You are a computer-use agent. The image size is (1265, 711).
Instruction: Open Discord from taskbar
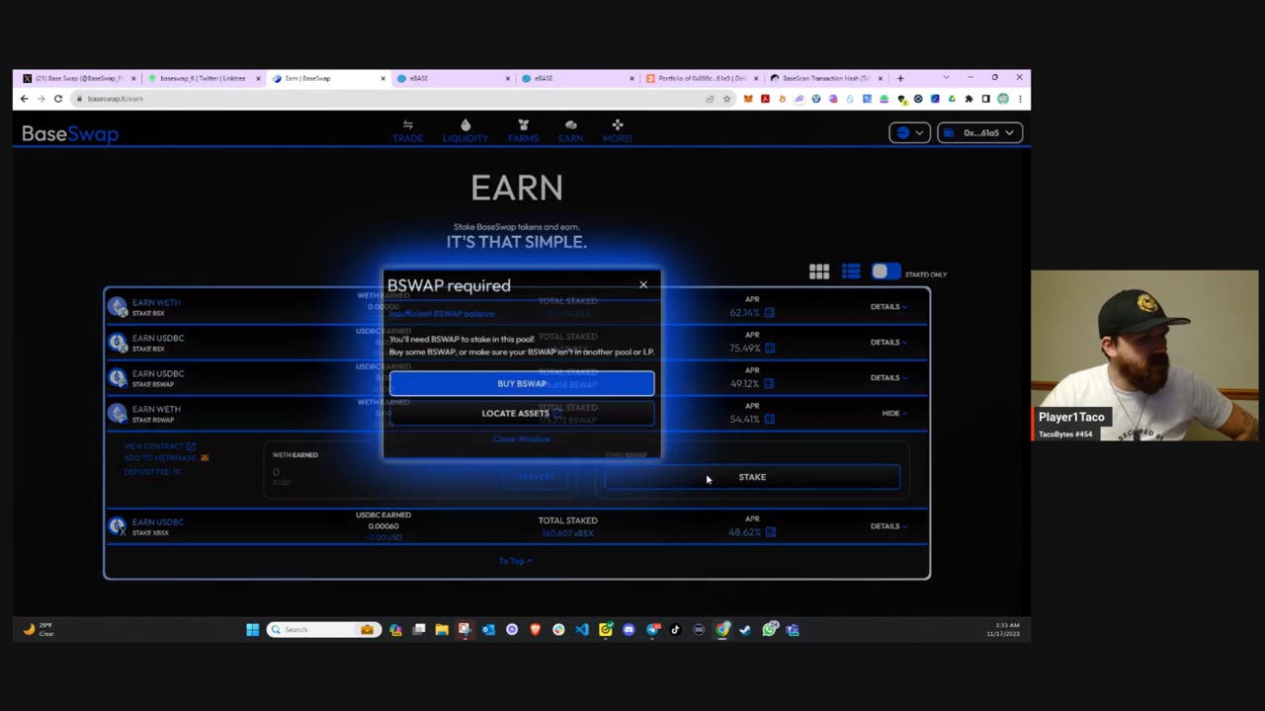(629, 629)
